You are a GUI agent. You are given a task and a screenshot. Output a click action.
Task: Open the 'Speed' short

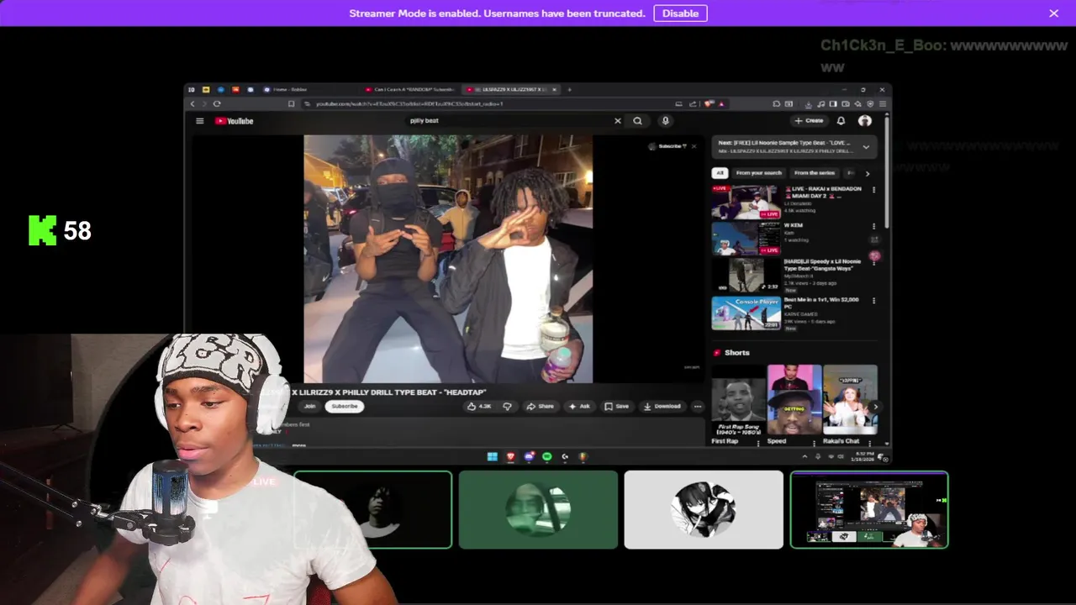coord(794,400)
